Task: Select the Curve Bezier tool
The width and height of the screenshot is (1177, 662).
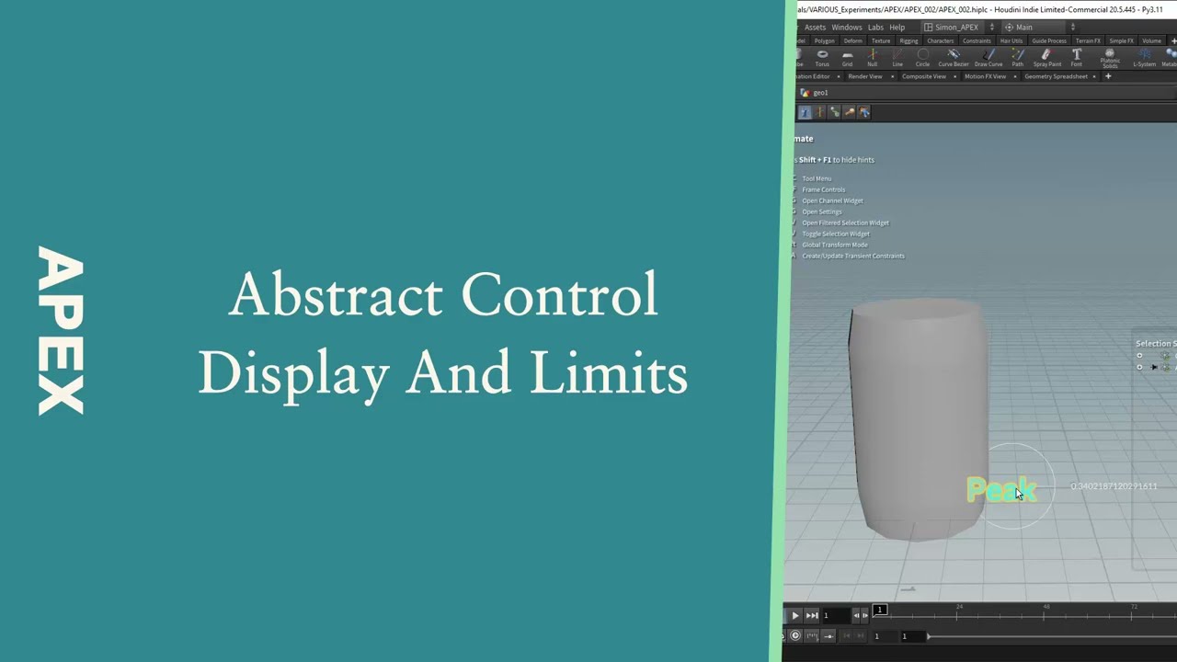Action: pyautogui.click(x=954, y=57)
